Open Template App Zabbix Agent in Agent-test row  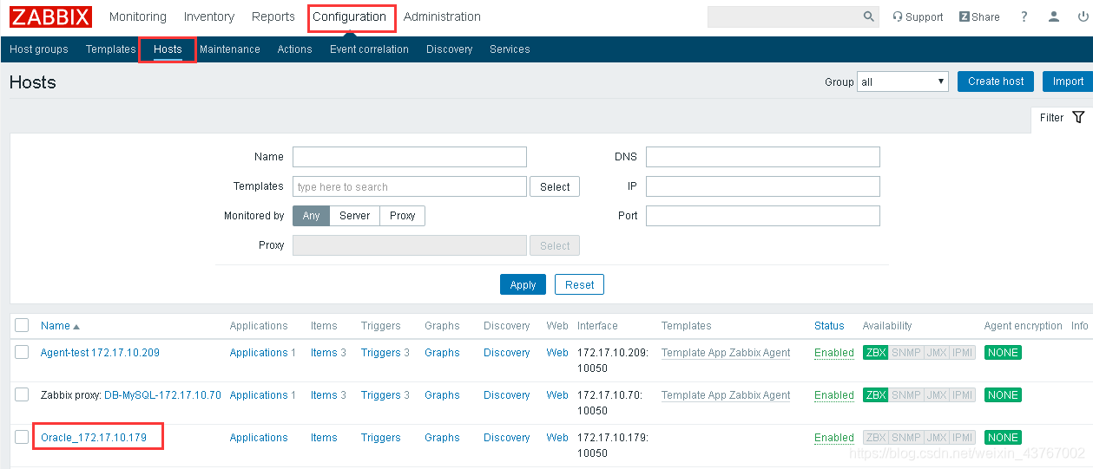coord(726,353)
